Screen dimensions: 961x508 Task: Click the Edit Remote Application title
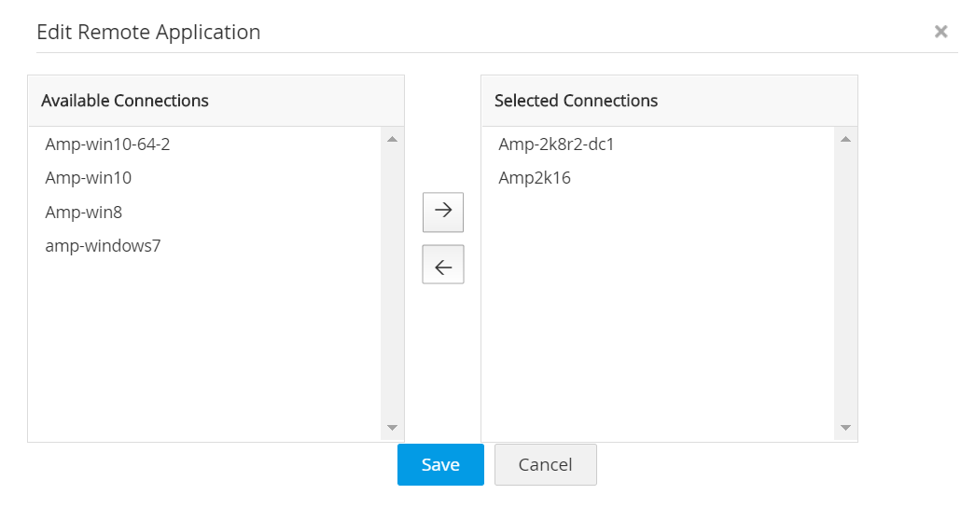point(148,33)
